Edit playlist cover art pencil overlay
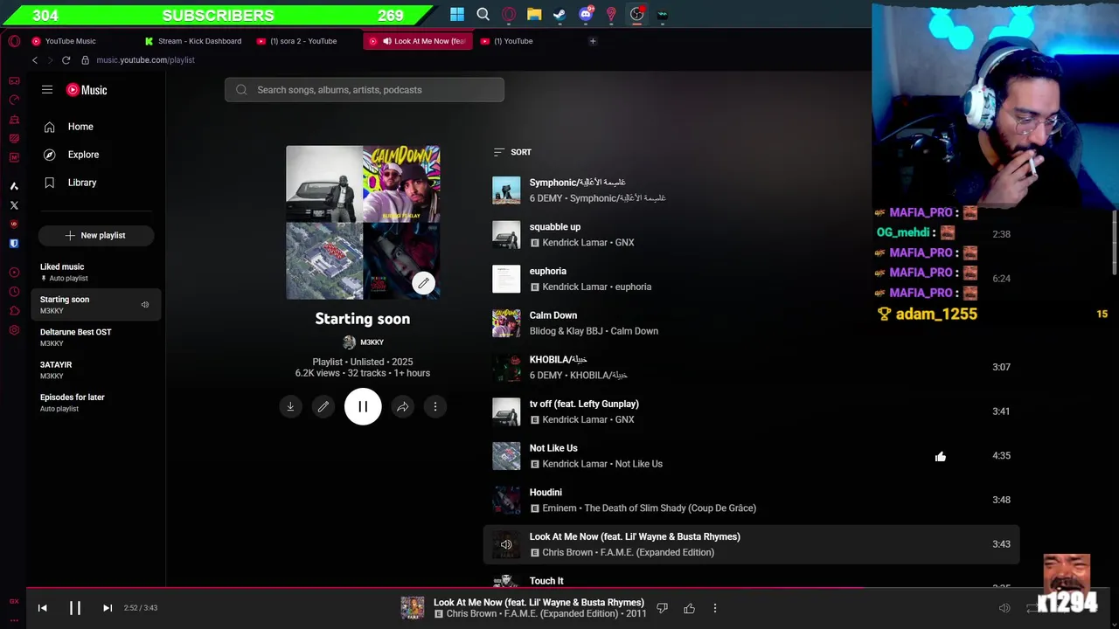The image size is (1119, 629). pos(423,283)
